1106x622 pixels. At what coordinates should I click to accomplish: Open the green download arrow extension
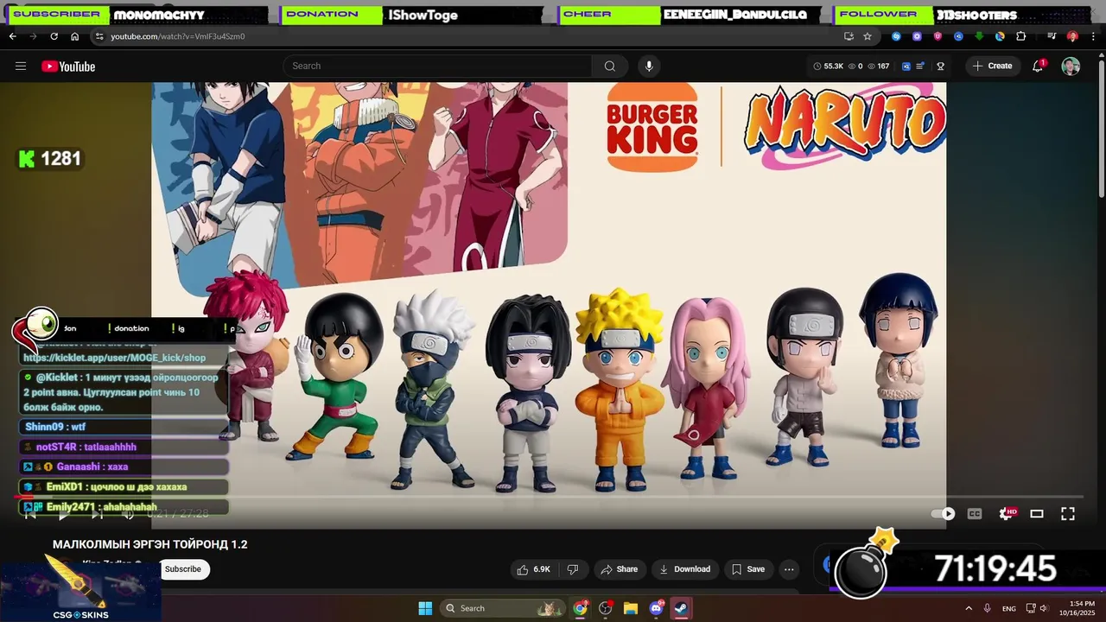tap(979, 36)
